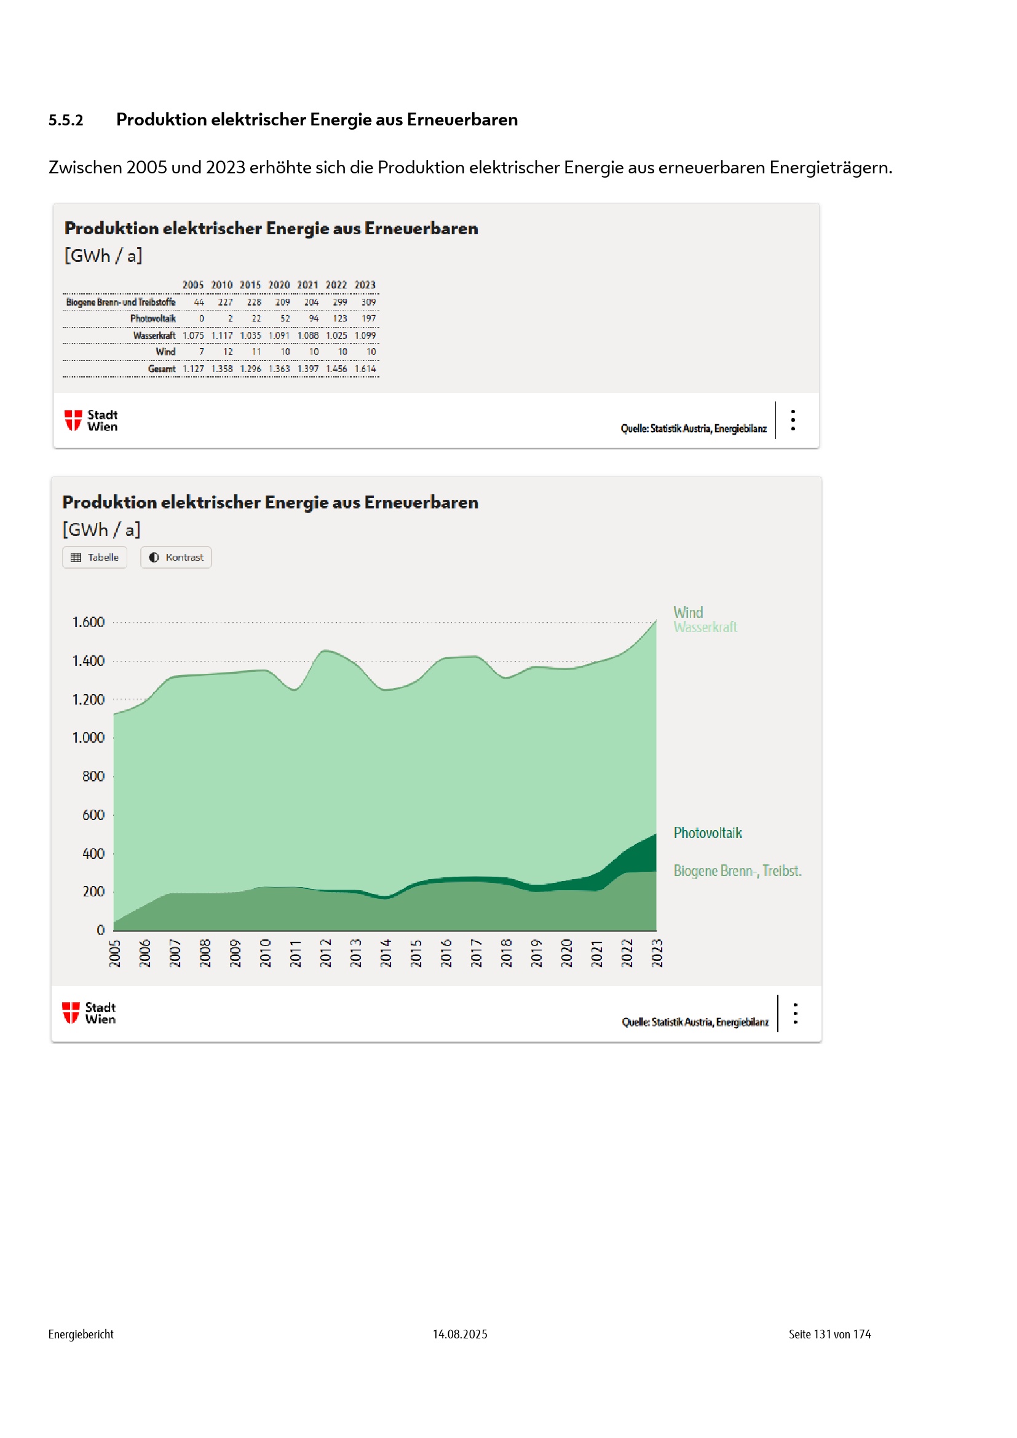
Task: Click the half-circle contrast icon
Action: click(154, 557)
